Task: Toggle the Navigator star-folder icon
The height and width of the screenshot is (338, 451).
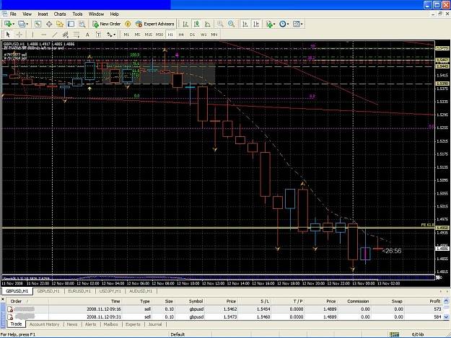Action: (x=60, y=24)
